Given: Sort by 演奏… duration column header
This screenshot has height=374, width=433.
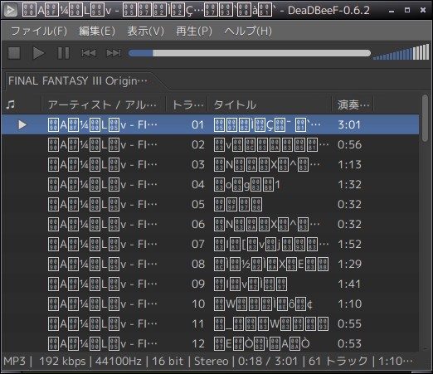Looking at the screenshot, I should [353, 104].
